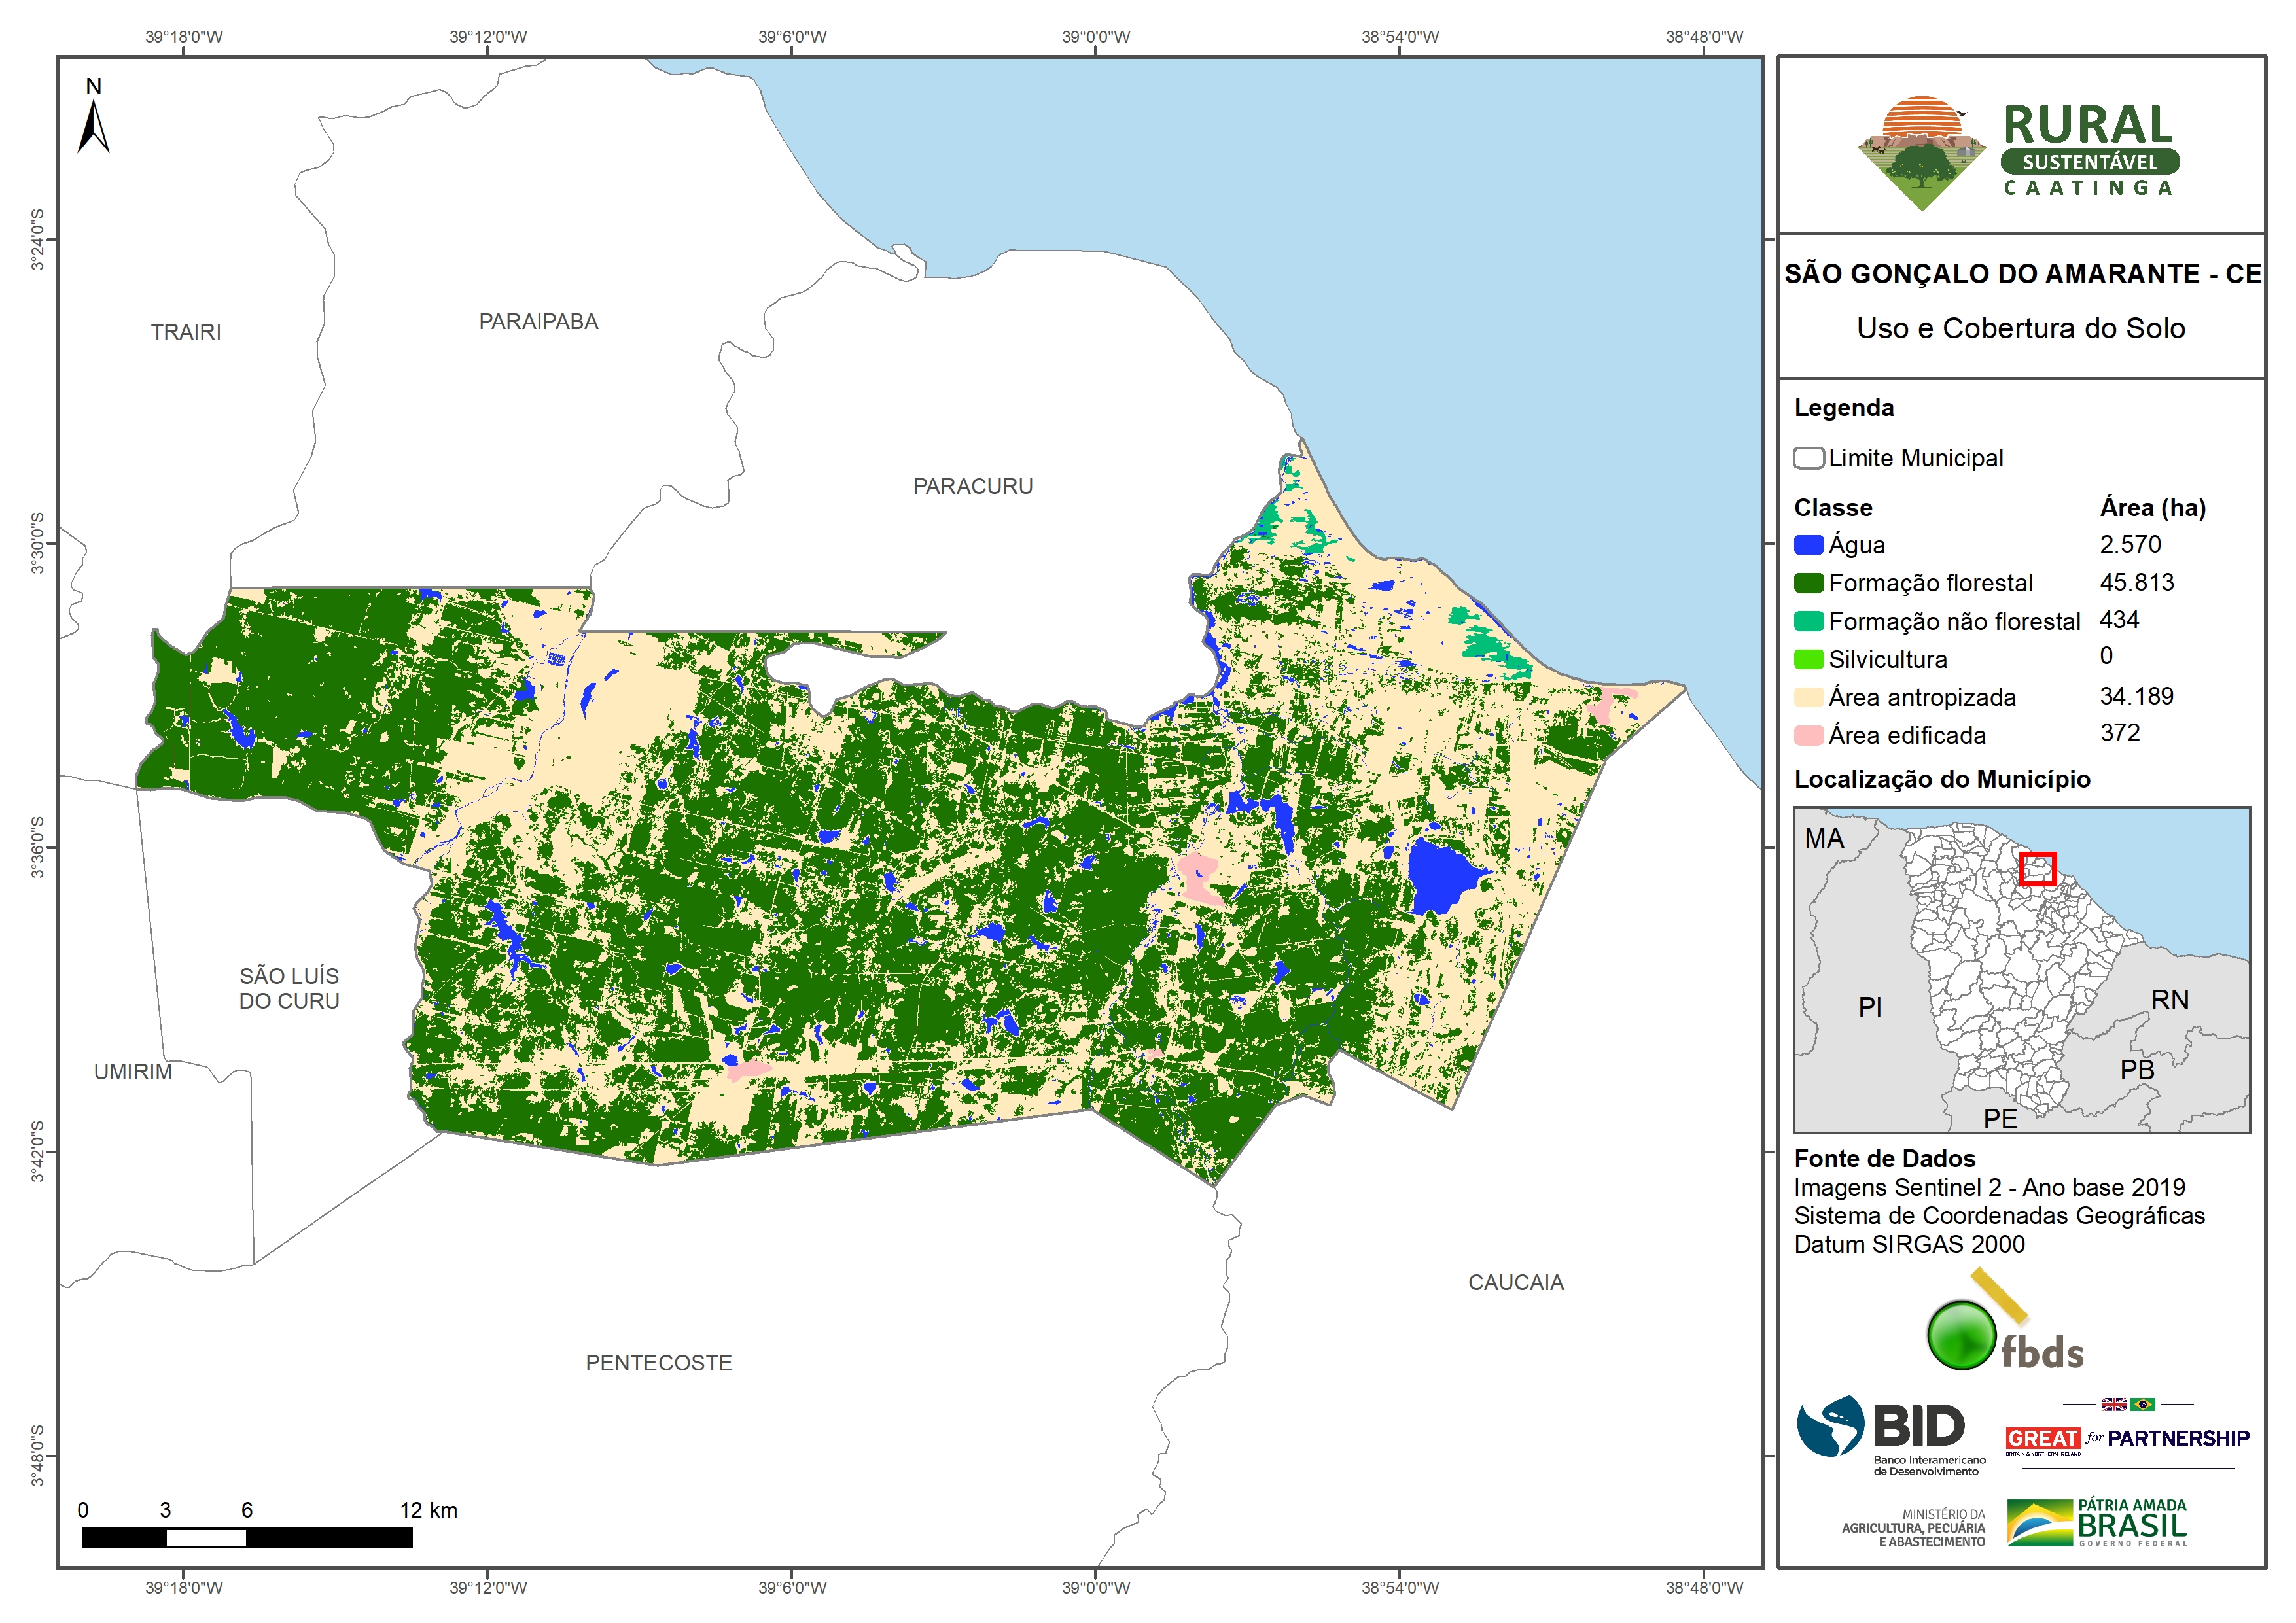Click the red locator square on the inset map
Screen dimensions: 2296x1623
click(x=2037, y=868)
